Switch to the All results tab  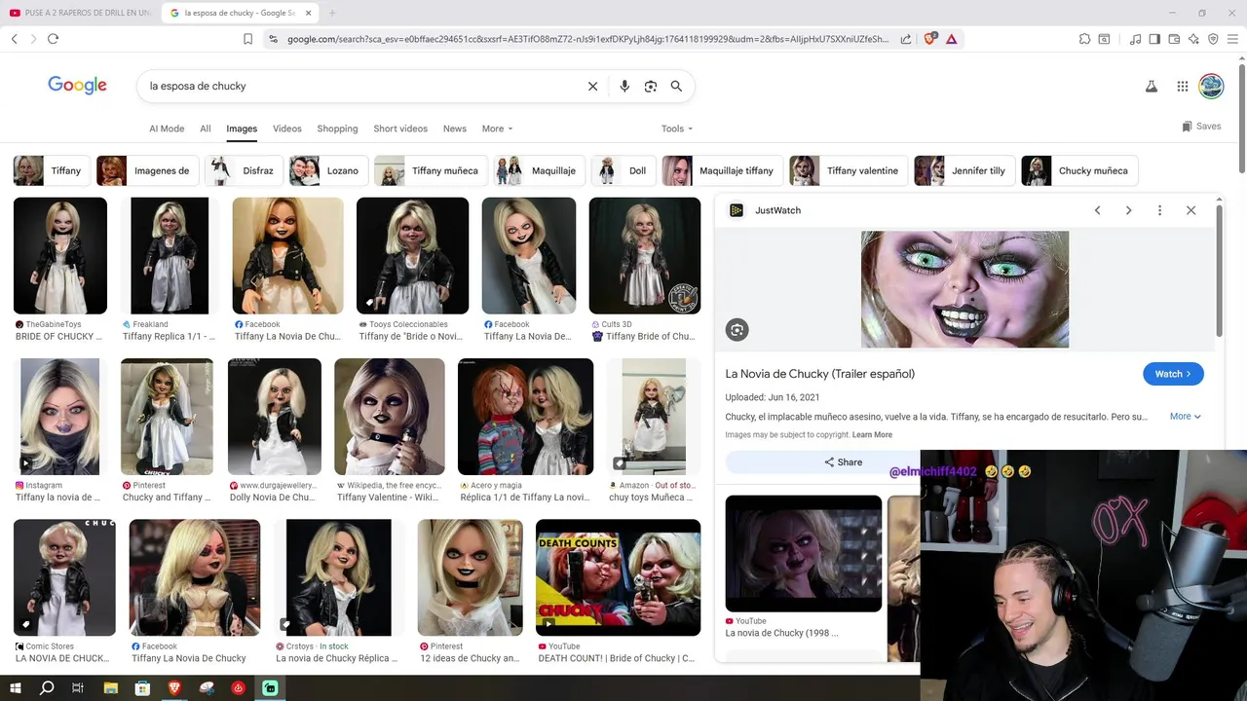[x=206, y=129]
